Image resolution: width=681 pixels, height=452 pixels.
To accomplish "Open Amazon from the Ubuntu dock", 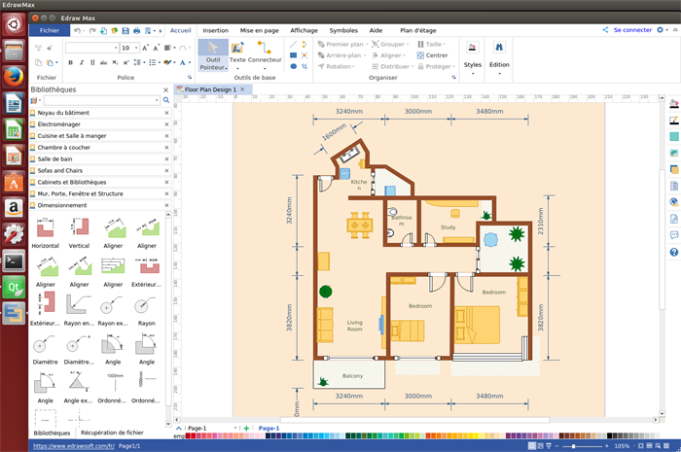I will point(14,208).
